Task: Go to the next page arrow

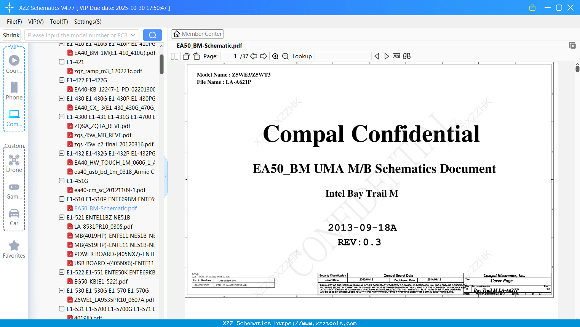Action: [x=264, y=56]
